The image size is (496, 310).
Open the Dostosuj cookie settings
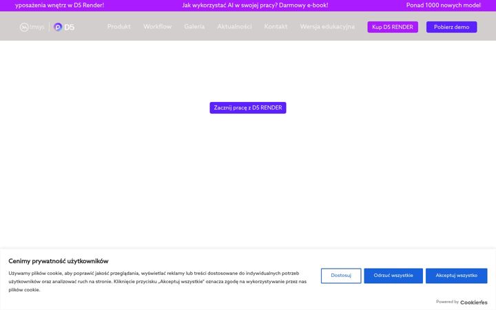click(341, 276)
